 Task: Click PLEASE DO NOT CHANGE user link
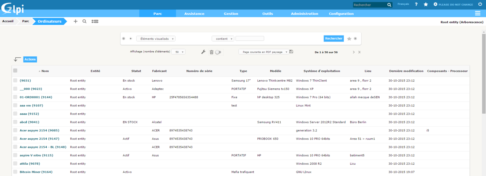coord(456,5)
